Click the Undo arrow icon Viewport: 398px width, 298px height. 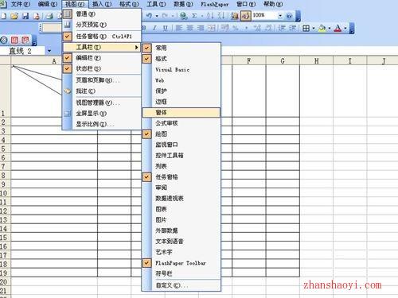pyautogui.click(x=149, y=16)
